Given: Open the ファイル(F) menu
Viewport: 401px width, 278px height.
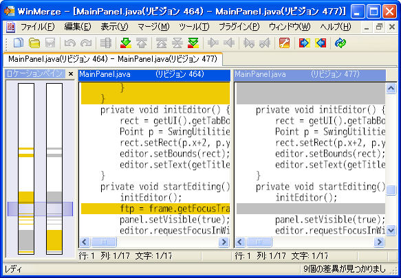Looking at the screenshot, I should (x=37, y=27).
